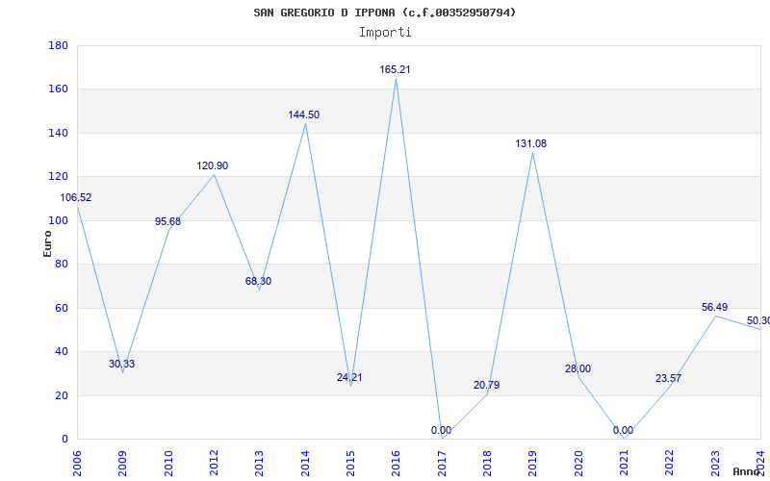Click the 2023 year tick label
The image size is (770, 481).
pyautogui.click(x=715, y=463)
